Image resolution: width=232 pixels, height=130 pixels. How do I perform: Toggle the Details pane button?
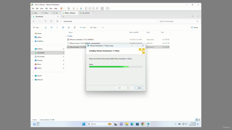194,27
